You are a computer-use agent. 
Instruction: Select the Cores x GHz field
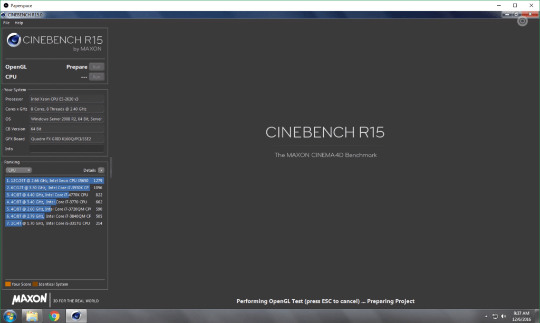66,109
